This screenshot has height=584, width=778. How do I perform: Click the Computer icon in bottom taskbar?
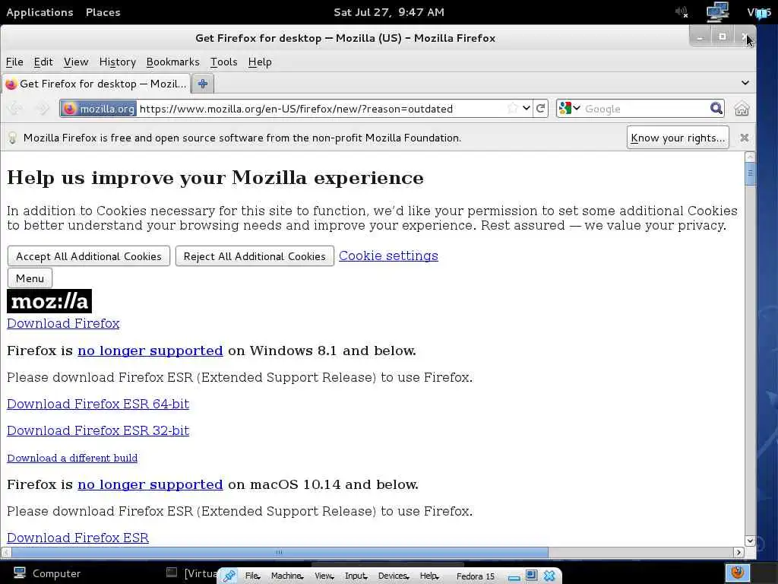[x=46, y=573]
